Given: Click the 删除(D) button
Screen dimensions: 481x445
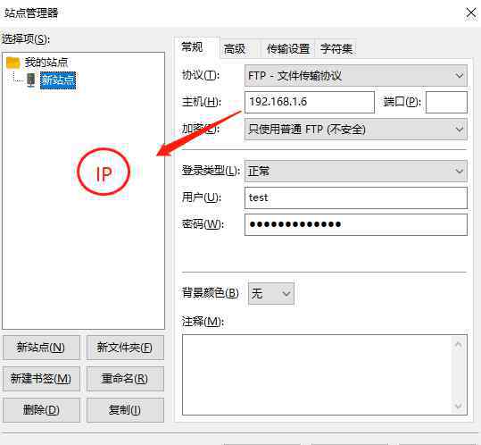Looking at the screenshot, I should click(41, 410).
